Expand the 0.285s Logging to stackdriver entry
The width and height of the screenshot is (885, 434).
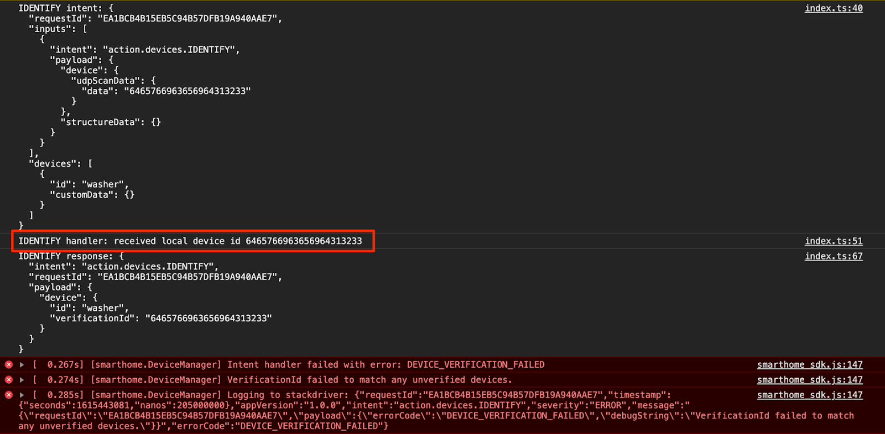[x=22, y=395]
